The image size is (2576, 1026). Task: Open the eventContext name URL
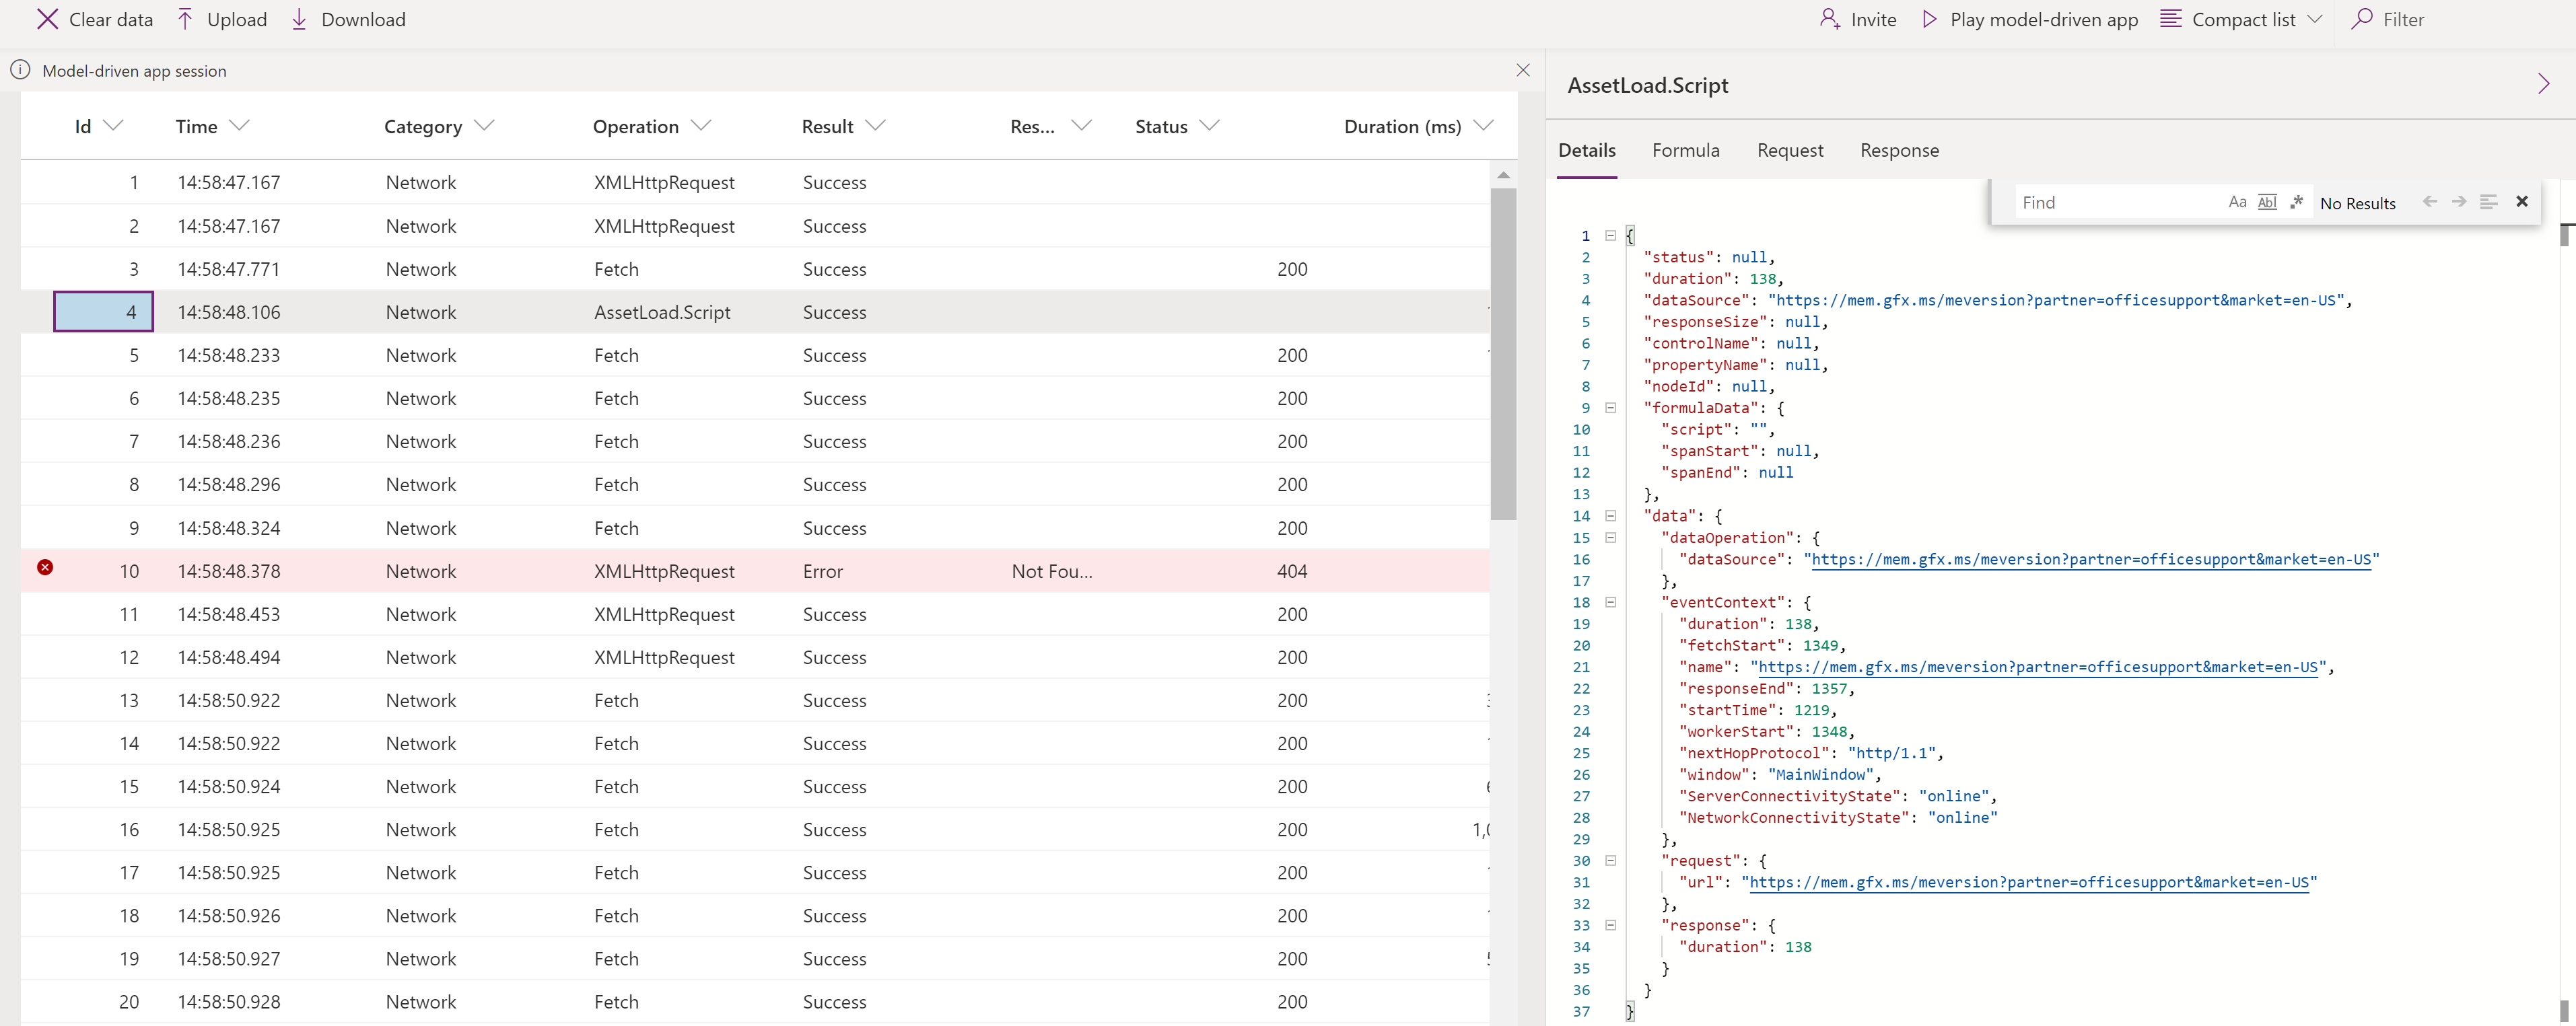point(2035,667)
